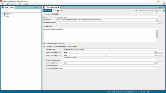Click the Name input field
The height and width of the screenshot is (93, 166).
pos(107,17)
